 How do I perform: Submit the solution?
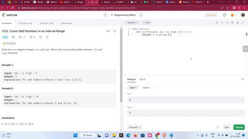click(x=239, y=127)
